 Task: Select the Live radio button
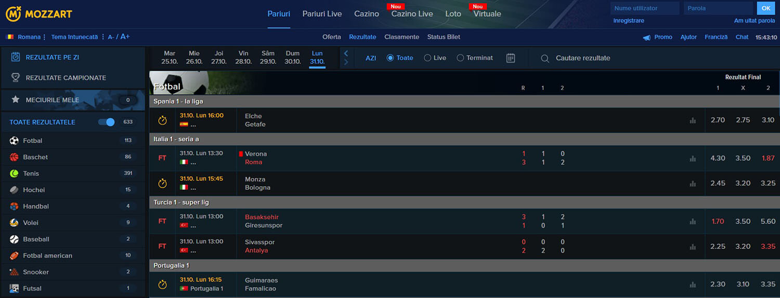tap(427, 58)
